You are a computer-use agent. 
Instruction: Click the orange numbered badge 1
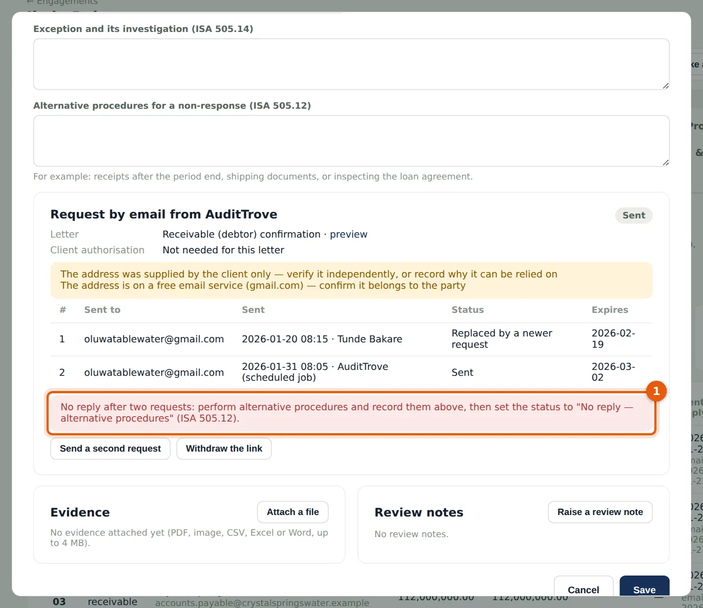(x=656, y=391)
